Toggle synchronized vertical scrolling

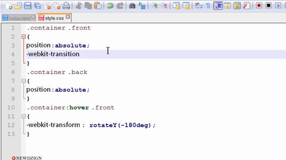[x=177, y=6]
